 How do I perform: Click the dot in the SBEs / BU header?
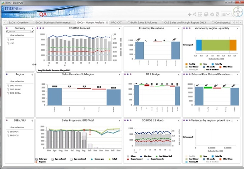[7, 120]
